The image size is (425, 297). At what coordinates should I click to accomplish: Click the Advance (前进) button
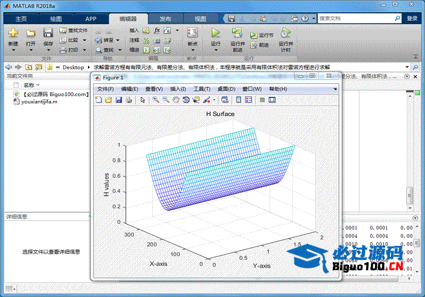click(260, 45)
